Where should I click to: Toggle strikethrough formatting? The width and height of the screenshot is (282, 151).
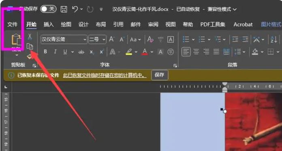click(81, 52)
